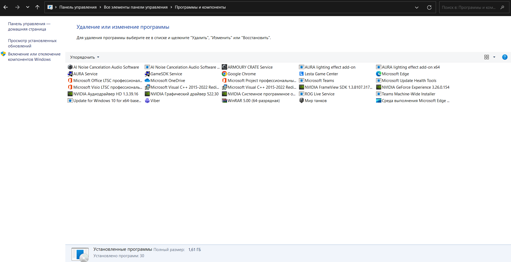Click the GameSDK Service icon
The height and width of the screenshot is (262, 511).
click(147, 74)
